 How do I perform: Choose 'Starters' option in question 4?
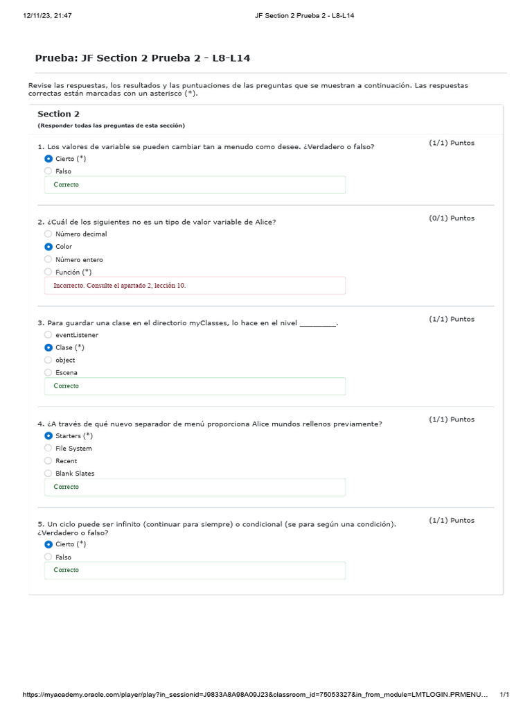point(48,436)
